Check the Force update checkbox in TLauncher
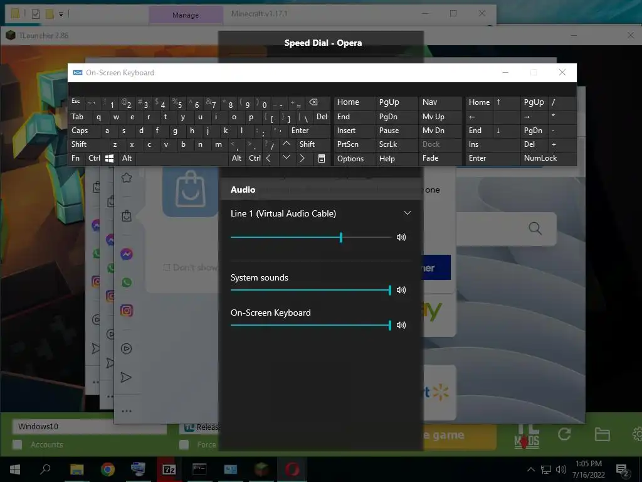This screenshot has width=642, height=482. click(x=184, y=445)
